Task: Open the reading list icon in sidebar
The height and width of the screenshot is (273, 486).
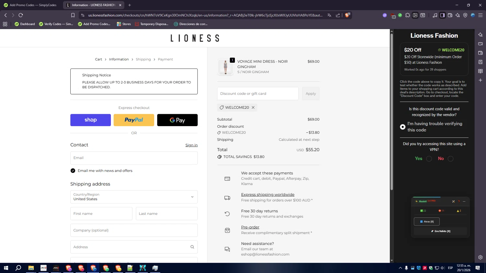Action: click(480, 71)
